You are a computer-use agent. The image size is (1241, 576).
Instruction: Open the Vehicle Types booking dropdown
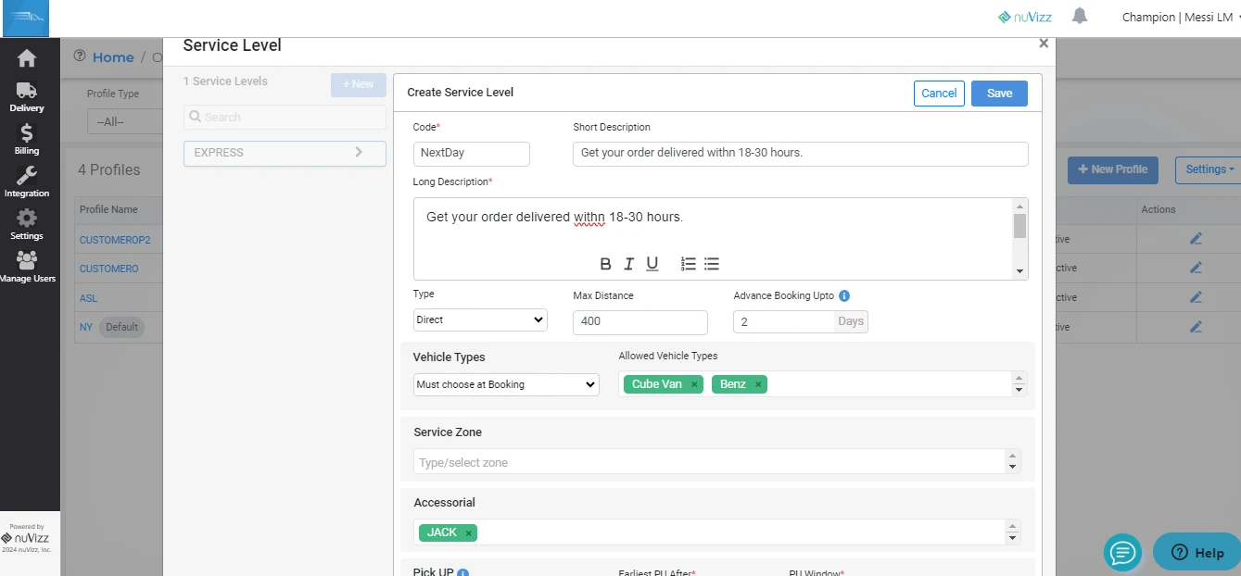coord(506,384)
